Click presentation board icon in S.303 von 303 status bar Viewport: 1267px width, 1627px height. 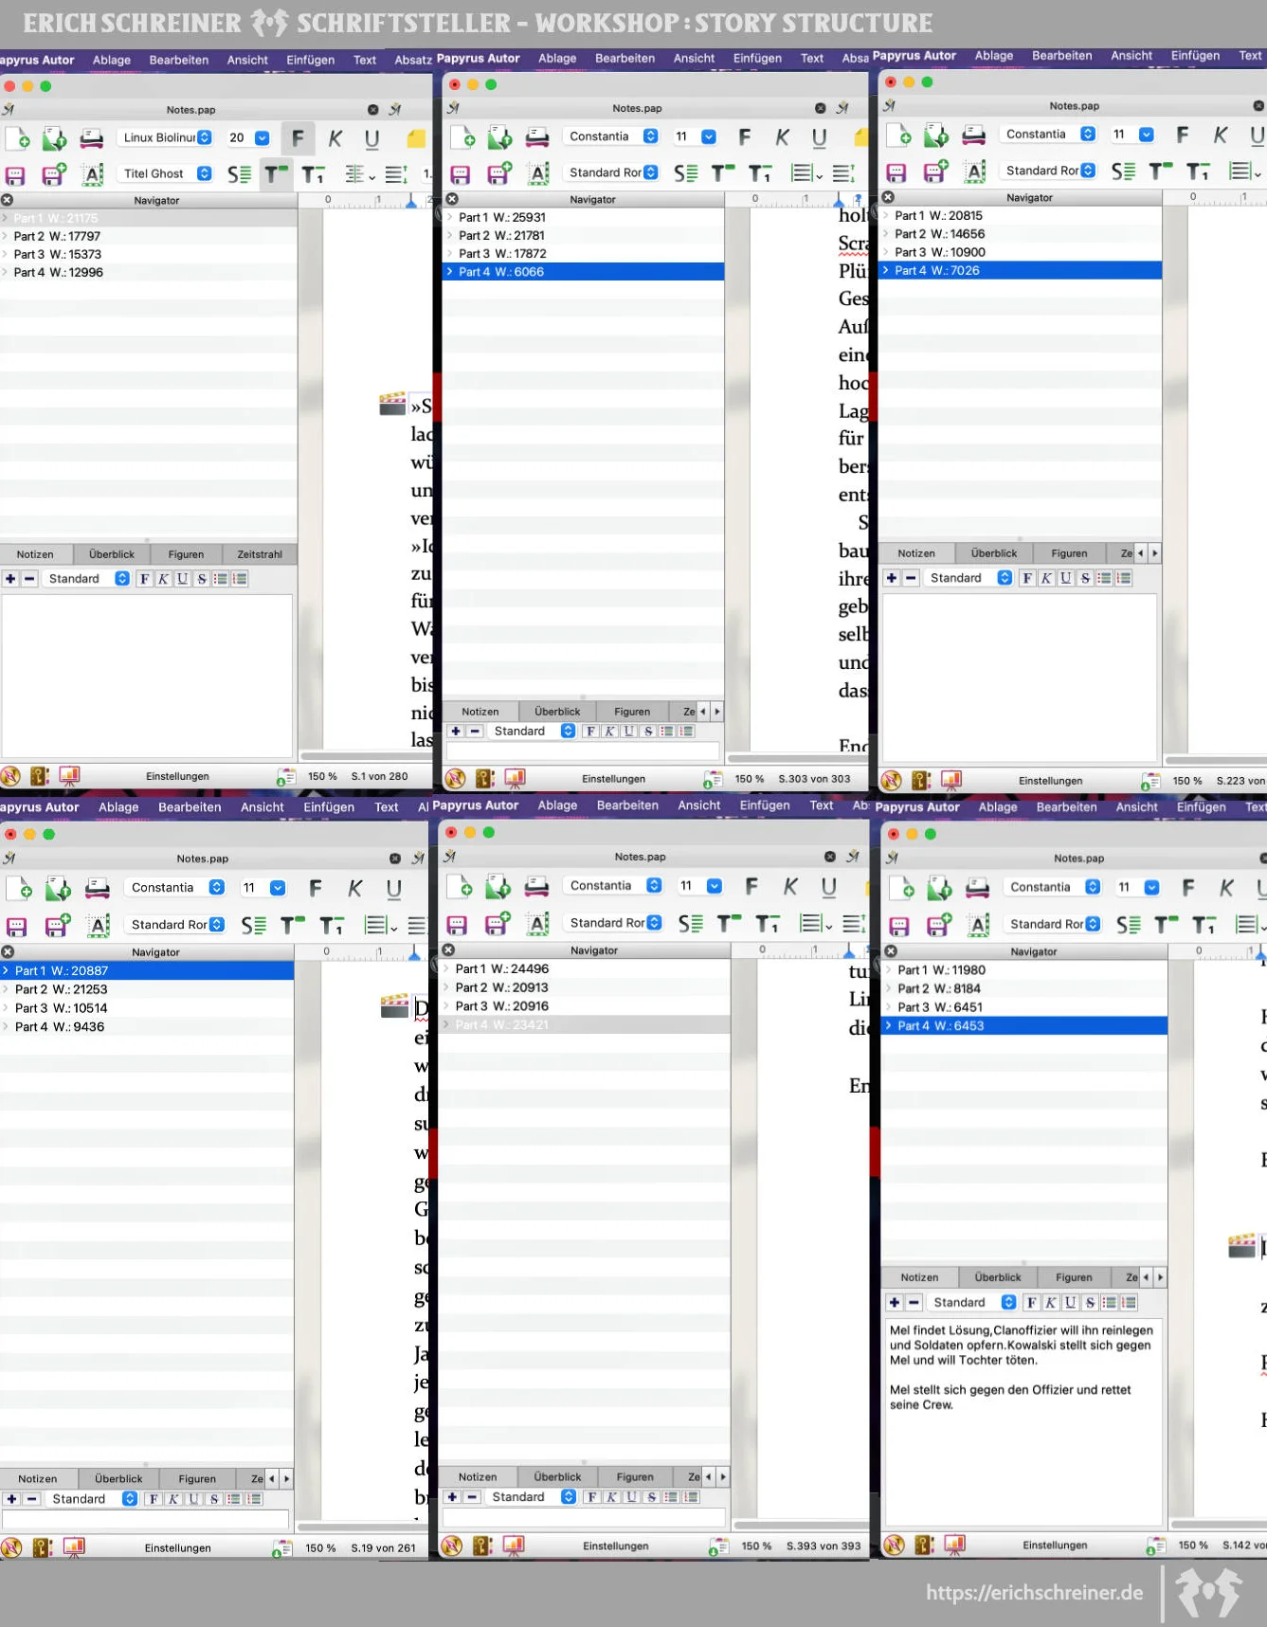[x=515, y=779]
